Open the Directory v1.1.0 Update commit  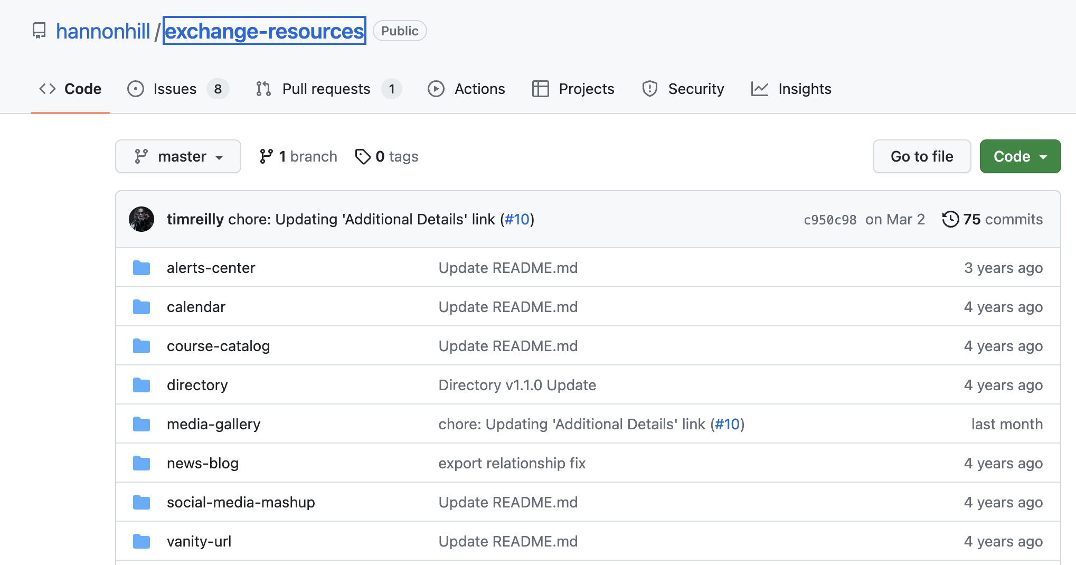[x=517, y=385]
